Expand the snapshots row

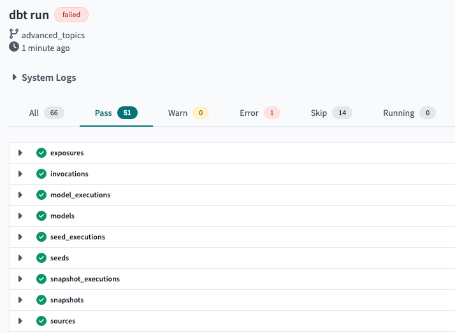(20, 300)
